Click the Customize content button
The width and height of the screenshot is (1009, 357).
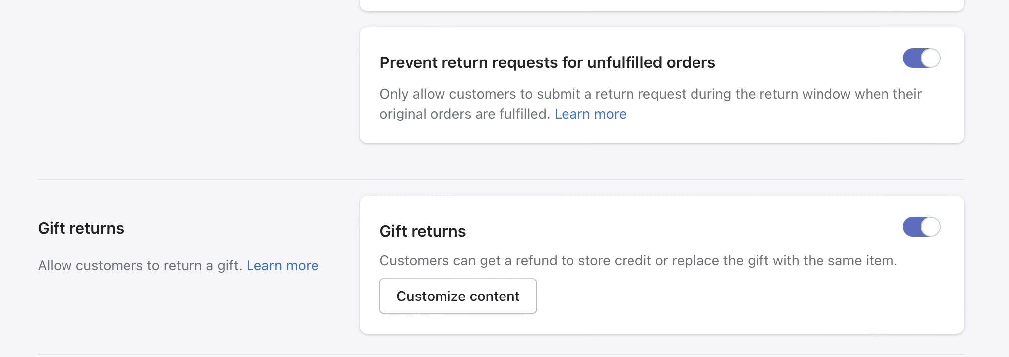[x=458, y=296]
